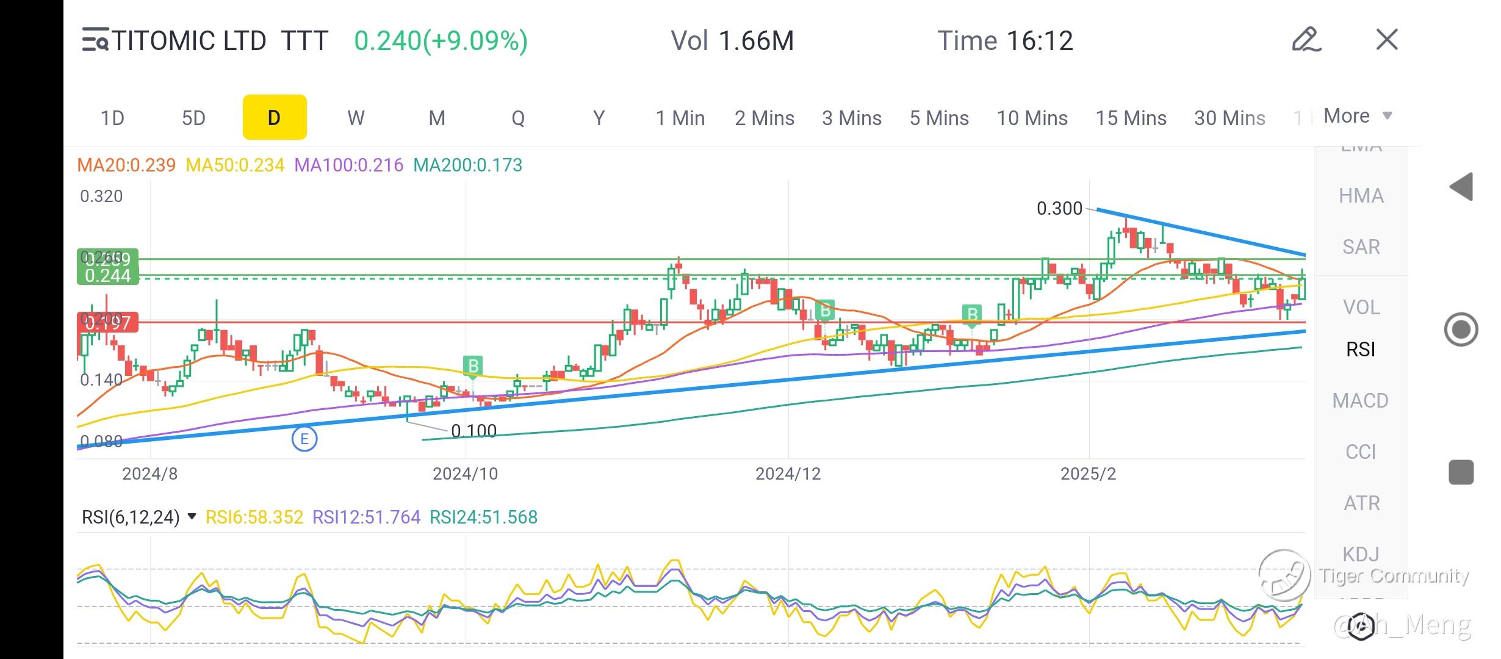Expand the More timeframes dropdown
The width and height of the screenshot is (1501, 659).
click(1358, 116)
